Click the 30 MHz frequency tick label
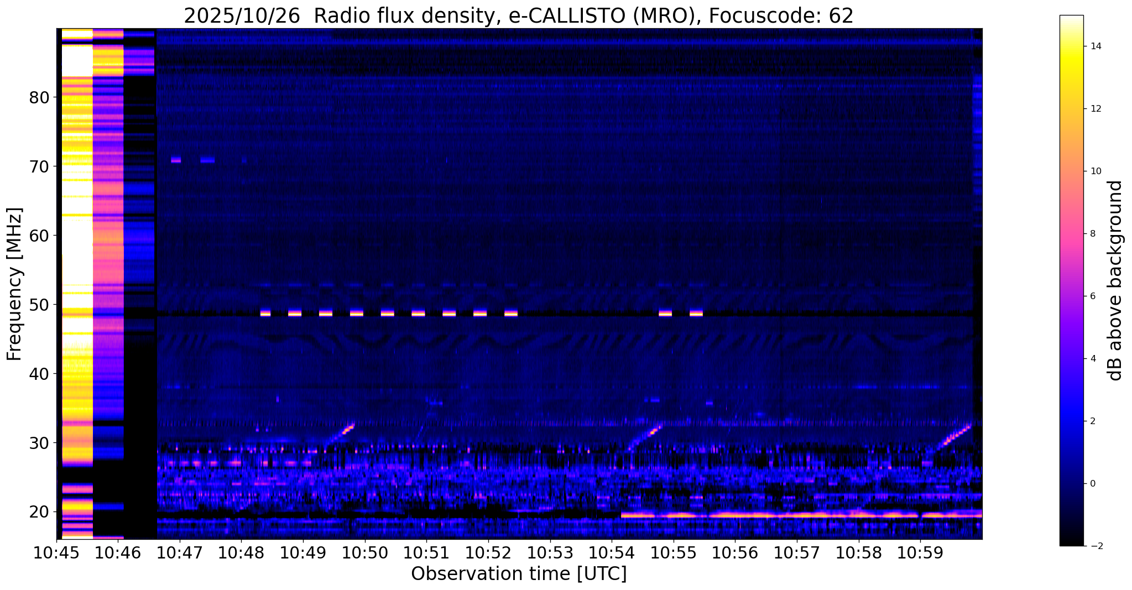 coord(39,443)
